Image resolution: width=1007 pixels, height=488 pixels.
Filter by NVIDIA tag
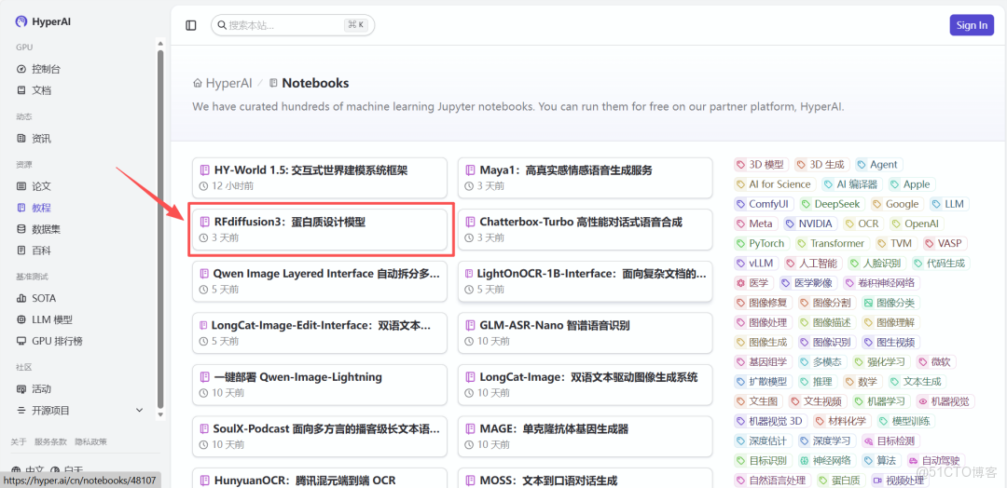tap(809, 224)
